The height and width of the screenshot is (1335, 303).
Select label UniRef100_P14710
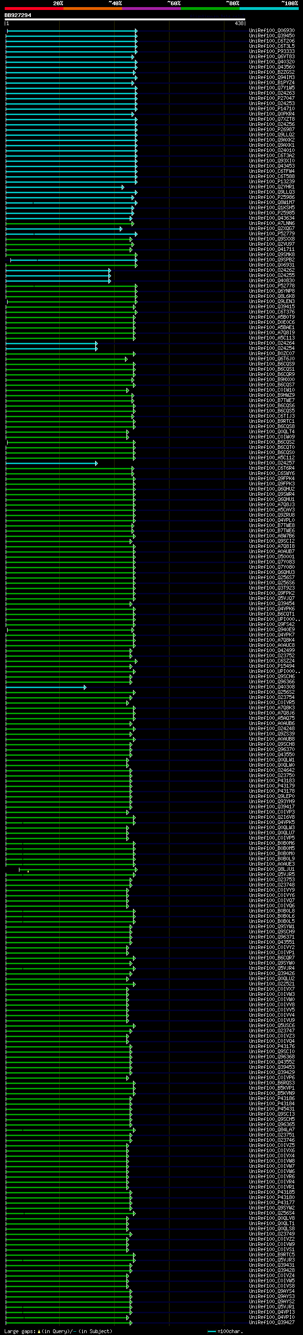(272, 109)
